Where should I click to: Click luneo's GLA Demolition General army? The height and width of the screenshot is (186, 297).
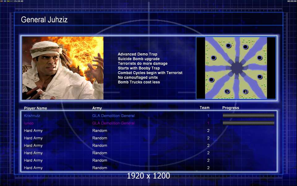point(114,123)
